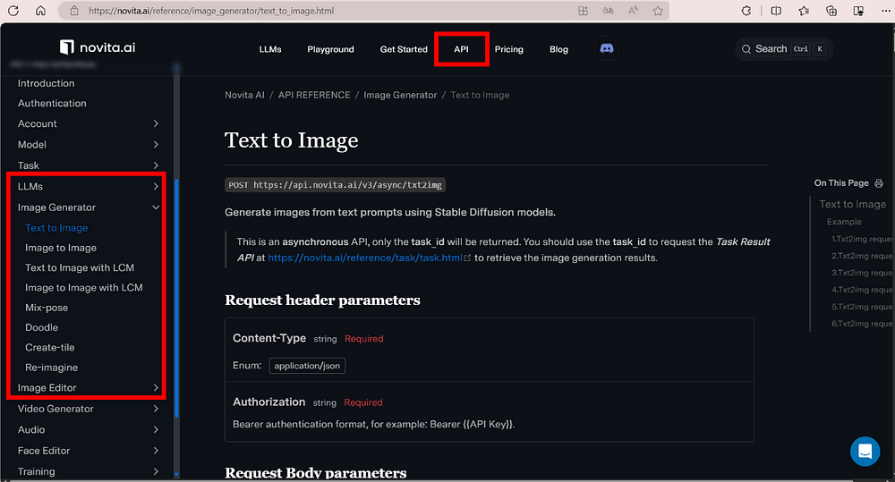The width and height of the screenshot is (895, 482).
Task: Click API REFERENCE breadcrumb link
Action: (x=314, y=96)
